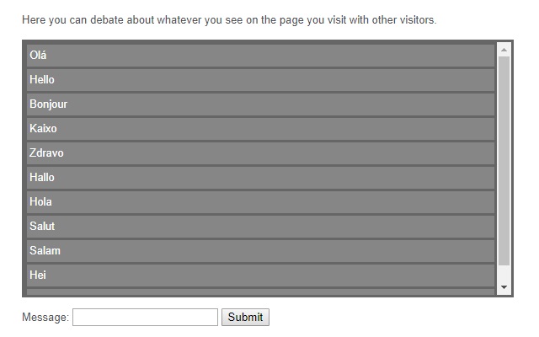Screen dimensions: 539x337
Task: Focus the Message text input field
Action: (x=145, y=317)
